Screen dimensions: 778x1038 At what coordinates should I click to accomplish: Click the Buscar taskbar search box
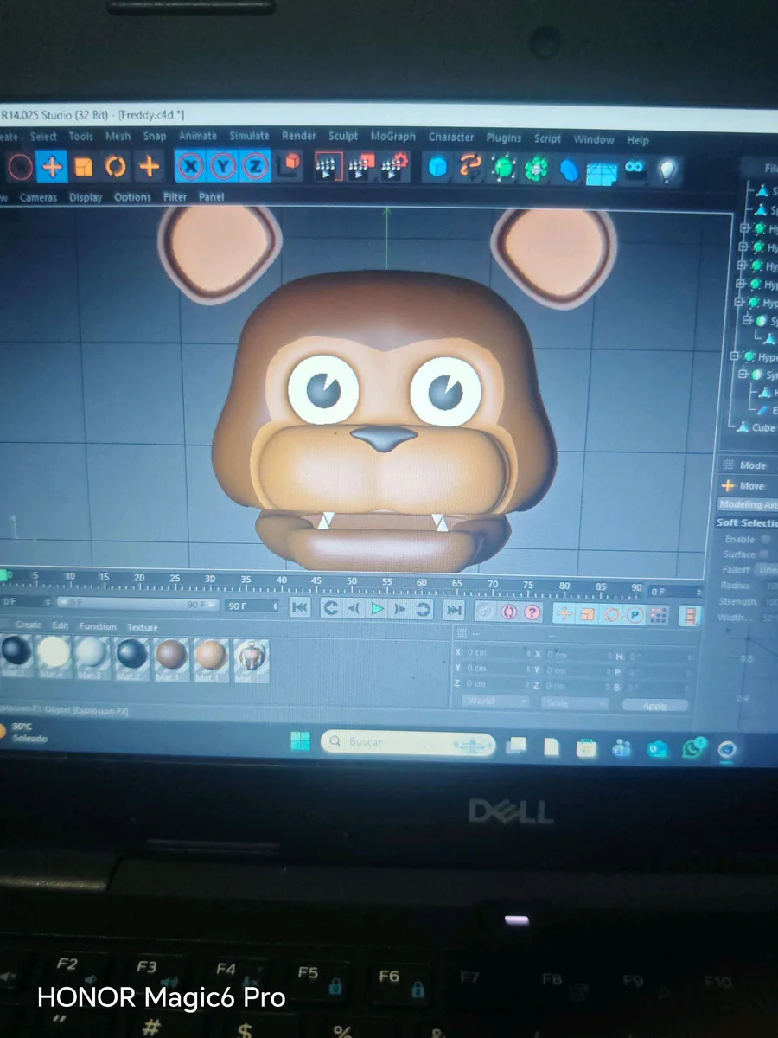point(408,743)
